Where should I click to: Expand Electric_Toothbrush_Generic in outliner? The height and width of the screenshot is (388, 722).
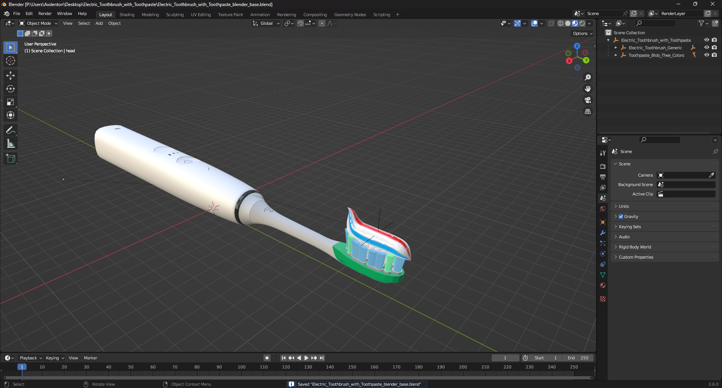point(616,48)
